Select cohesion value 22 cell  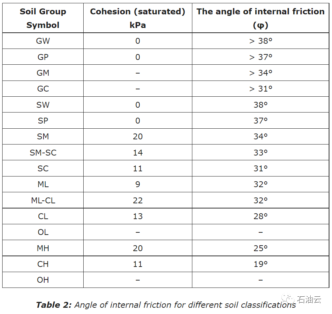tap(137, 200)
